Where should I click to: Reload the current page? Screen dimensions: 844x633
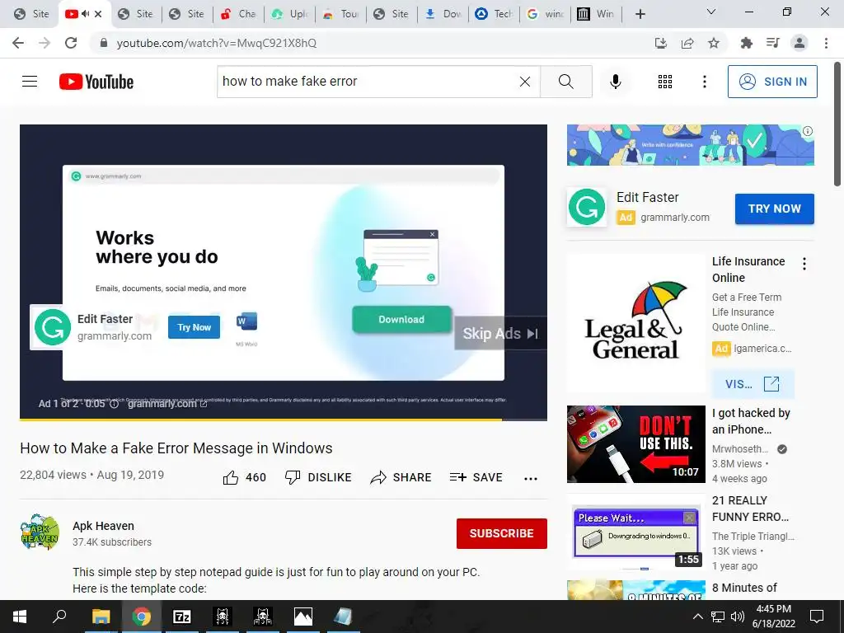[71, 43]
